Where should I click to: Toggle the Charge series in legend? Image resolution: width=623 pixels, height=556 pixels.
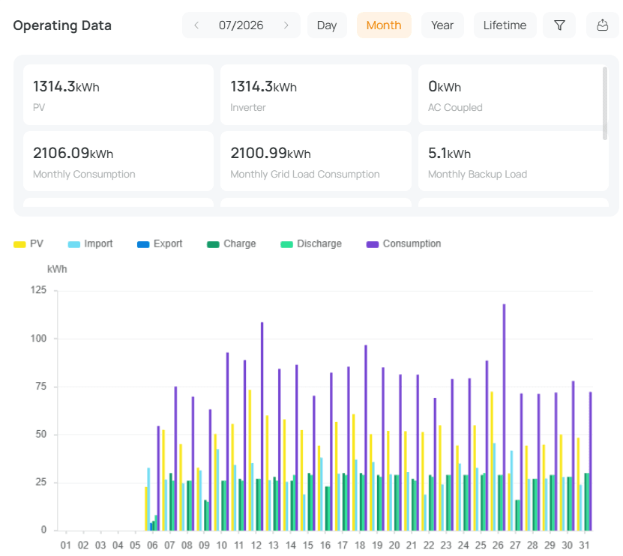point(231,244)
